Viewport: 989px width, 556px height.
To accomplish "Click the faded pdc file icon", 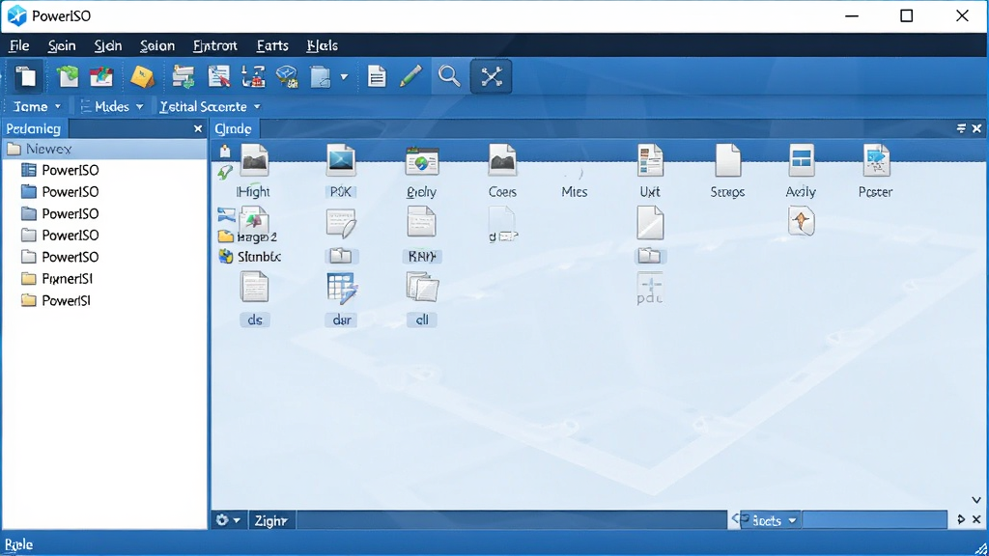I will click(650, 288).
